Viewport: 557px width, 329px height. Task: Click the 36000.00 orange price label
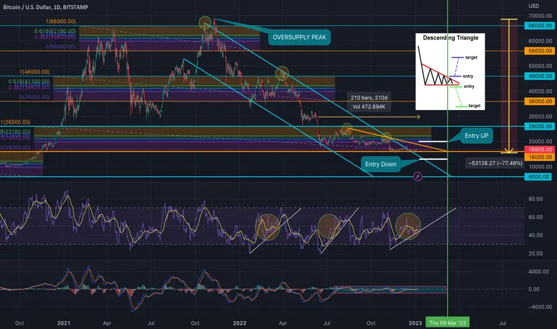[x=540, y=101]
